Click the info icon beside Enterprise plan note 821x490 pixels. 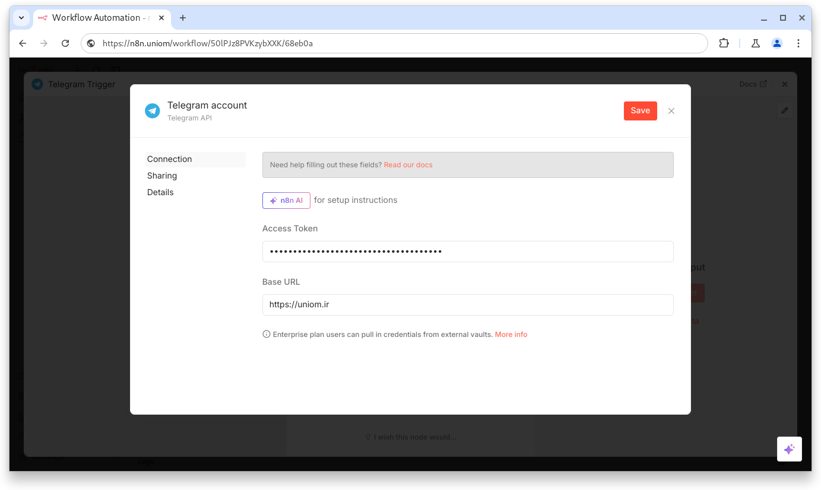pyautogui.click(x=267, y=335)
